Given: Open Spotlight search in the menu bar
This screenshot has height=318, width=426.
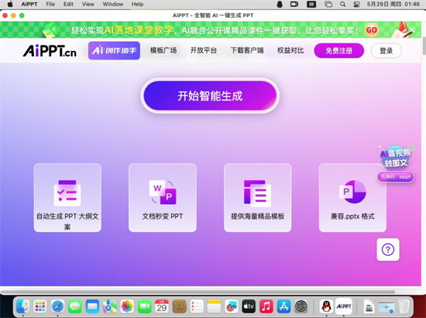Looking at the screenshot, I should (343, 4).
